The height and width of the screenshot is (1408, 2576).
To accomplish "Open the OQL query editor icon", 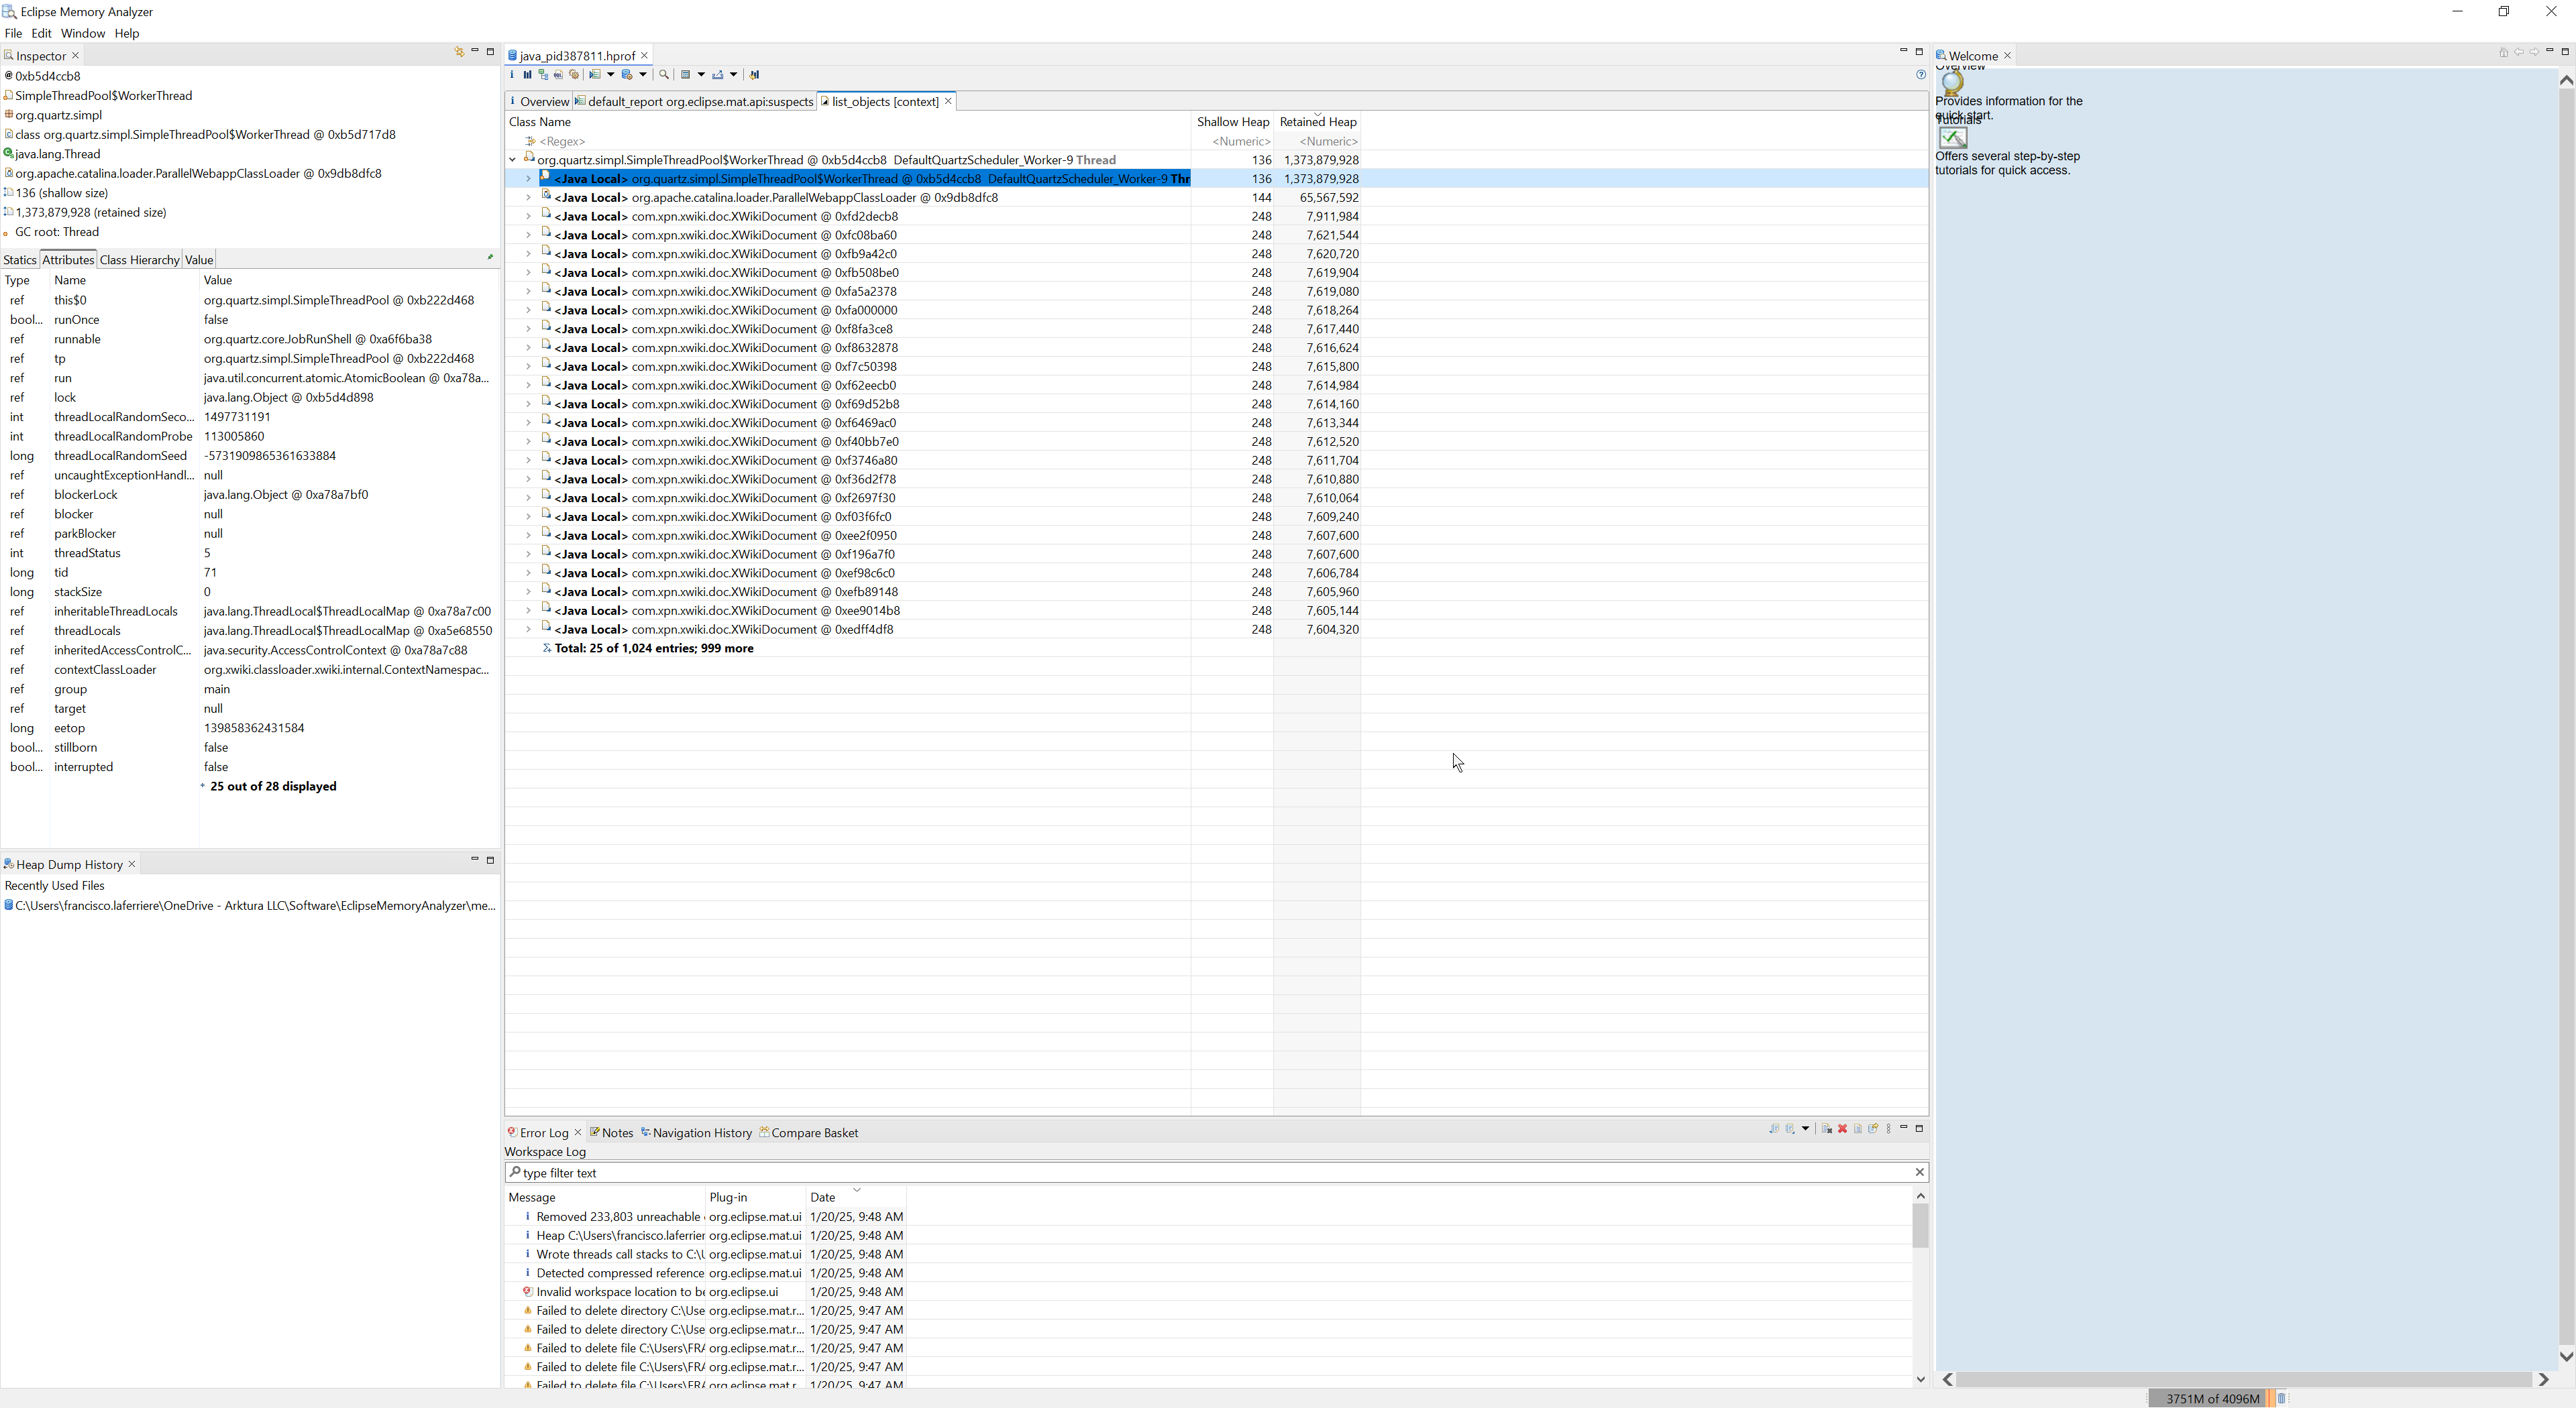I will (559, 75).
